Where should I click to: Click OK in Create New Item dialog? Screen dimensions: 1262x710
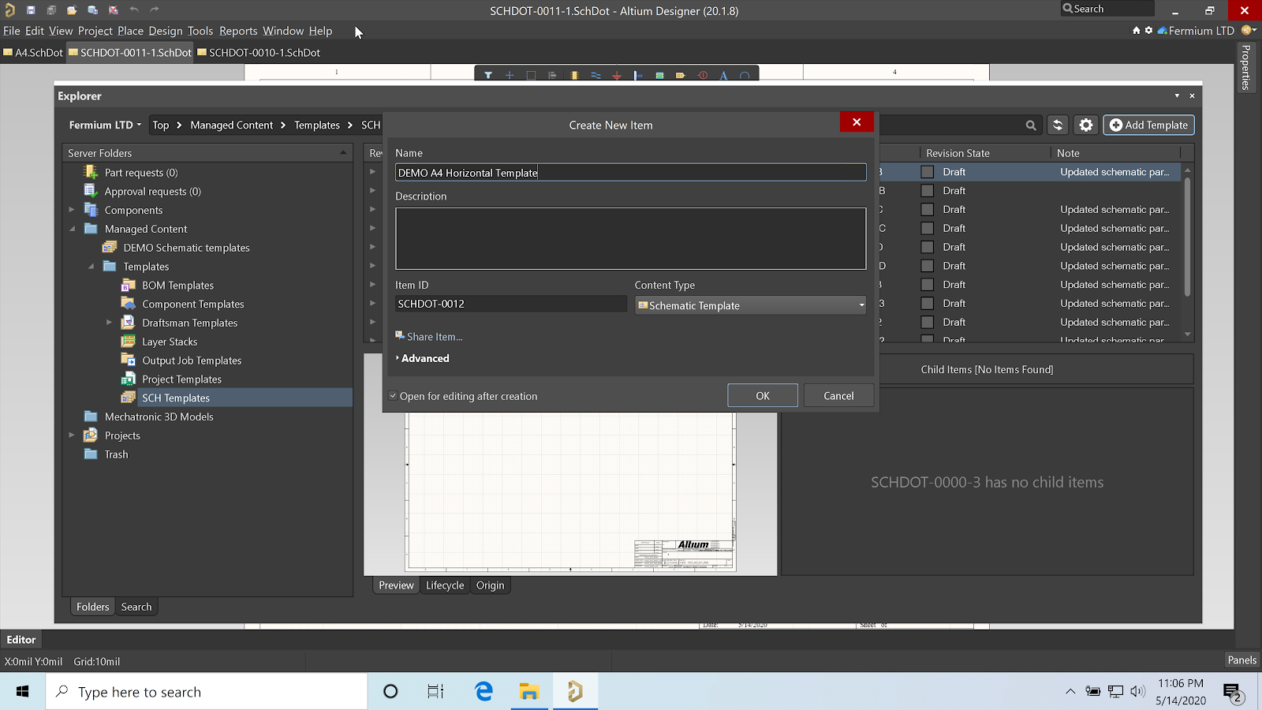tap(763, 395)
